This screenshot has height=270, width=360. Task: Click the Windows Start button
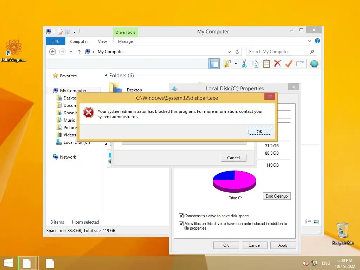[8, 263]
